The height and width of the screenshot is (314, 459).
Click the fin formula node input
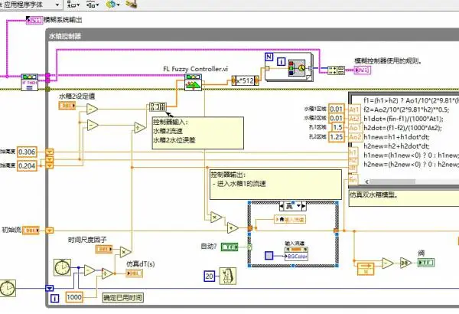(353, 179)
